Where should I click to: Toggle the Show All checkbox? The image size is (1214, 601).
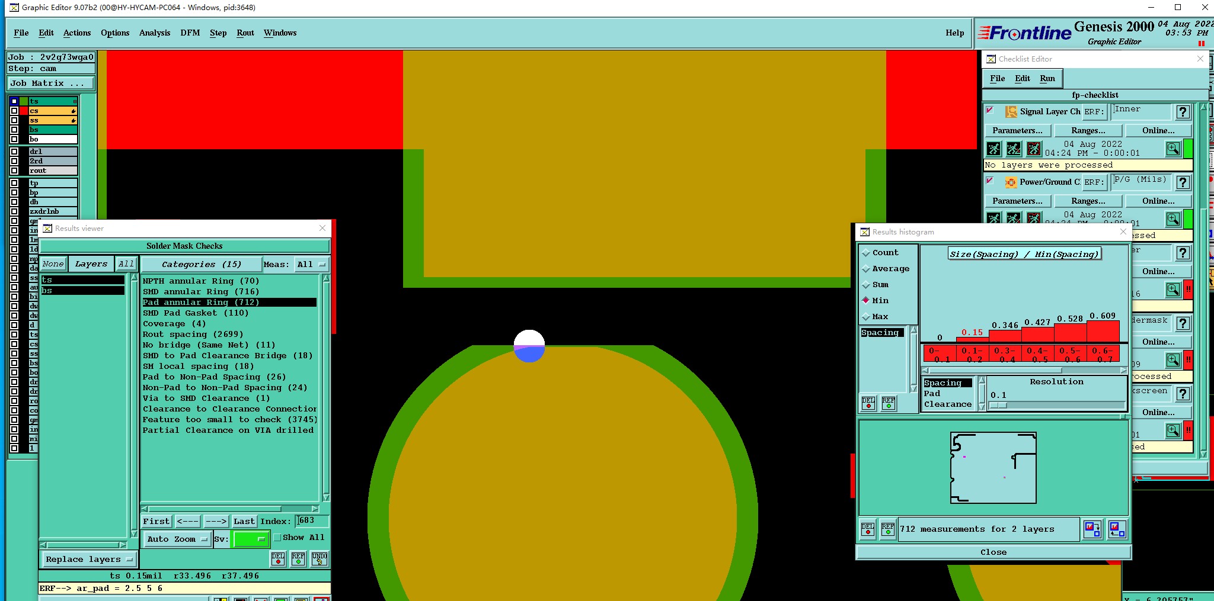[277, 538]
